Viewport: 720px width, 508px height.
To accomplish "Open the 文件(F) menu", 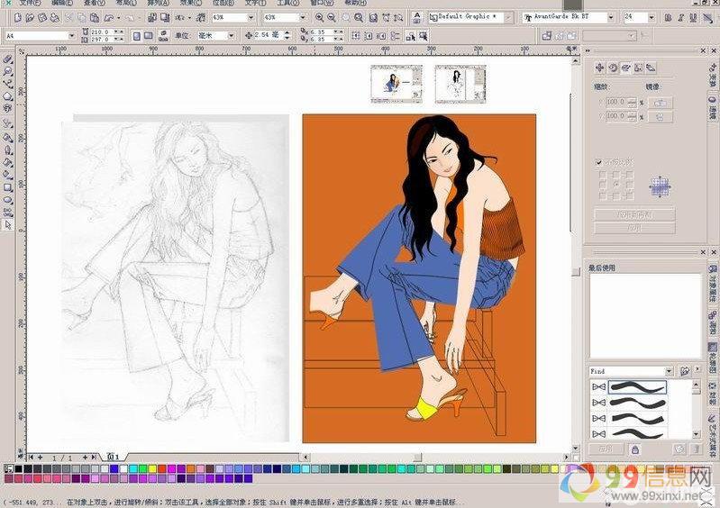I will [x=30, y=3].
